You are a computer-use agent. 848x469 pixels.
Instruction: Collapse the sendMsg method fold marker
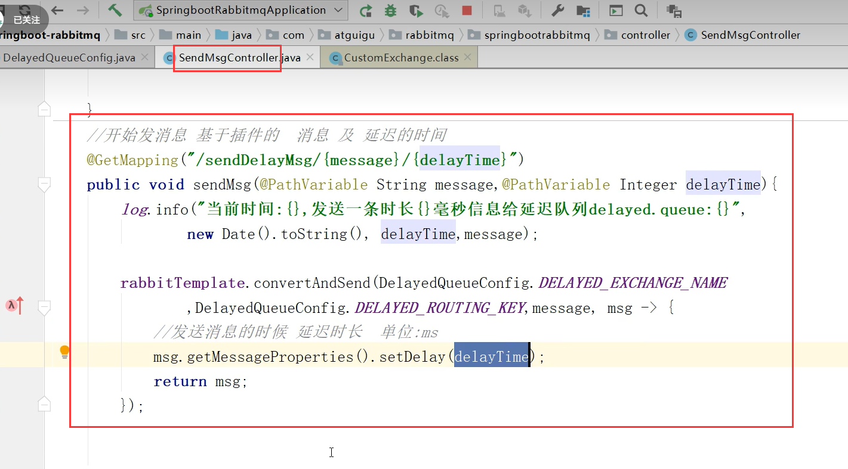pyautogui.click(x=44, y=185)
